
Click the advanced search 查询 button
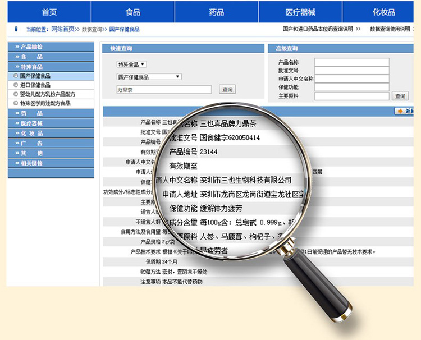[400, 96]
